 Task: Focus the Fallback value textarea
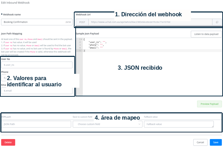(179, 124)
